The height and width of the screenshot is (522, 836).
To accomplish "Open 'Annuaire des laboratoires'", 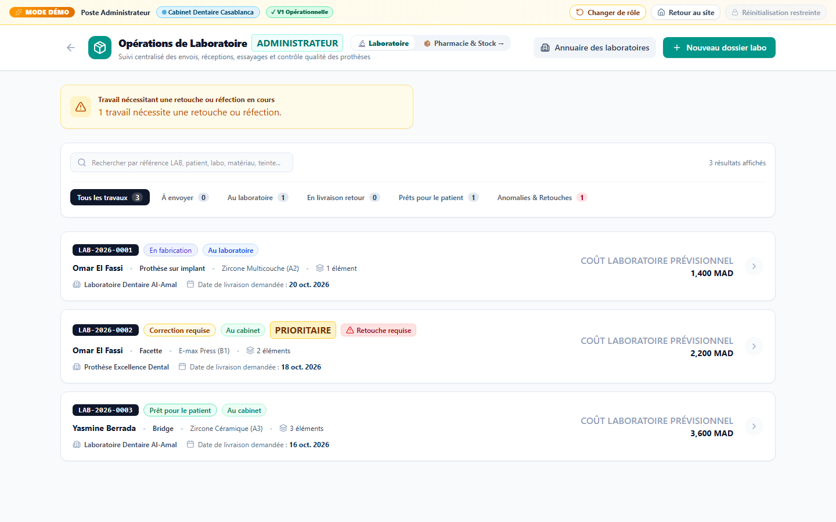I will tap(594, 48).
